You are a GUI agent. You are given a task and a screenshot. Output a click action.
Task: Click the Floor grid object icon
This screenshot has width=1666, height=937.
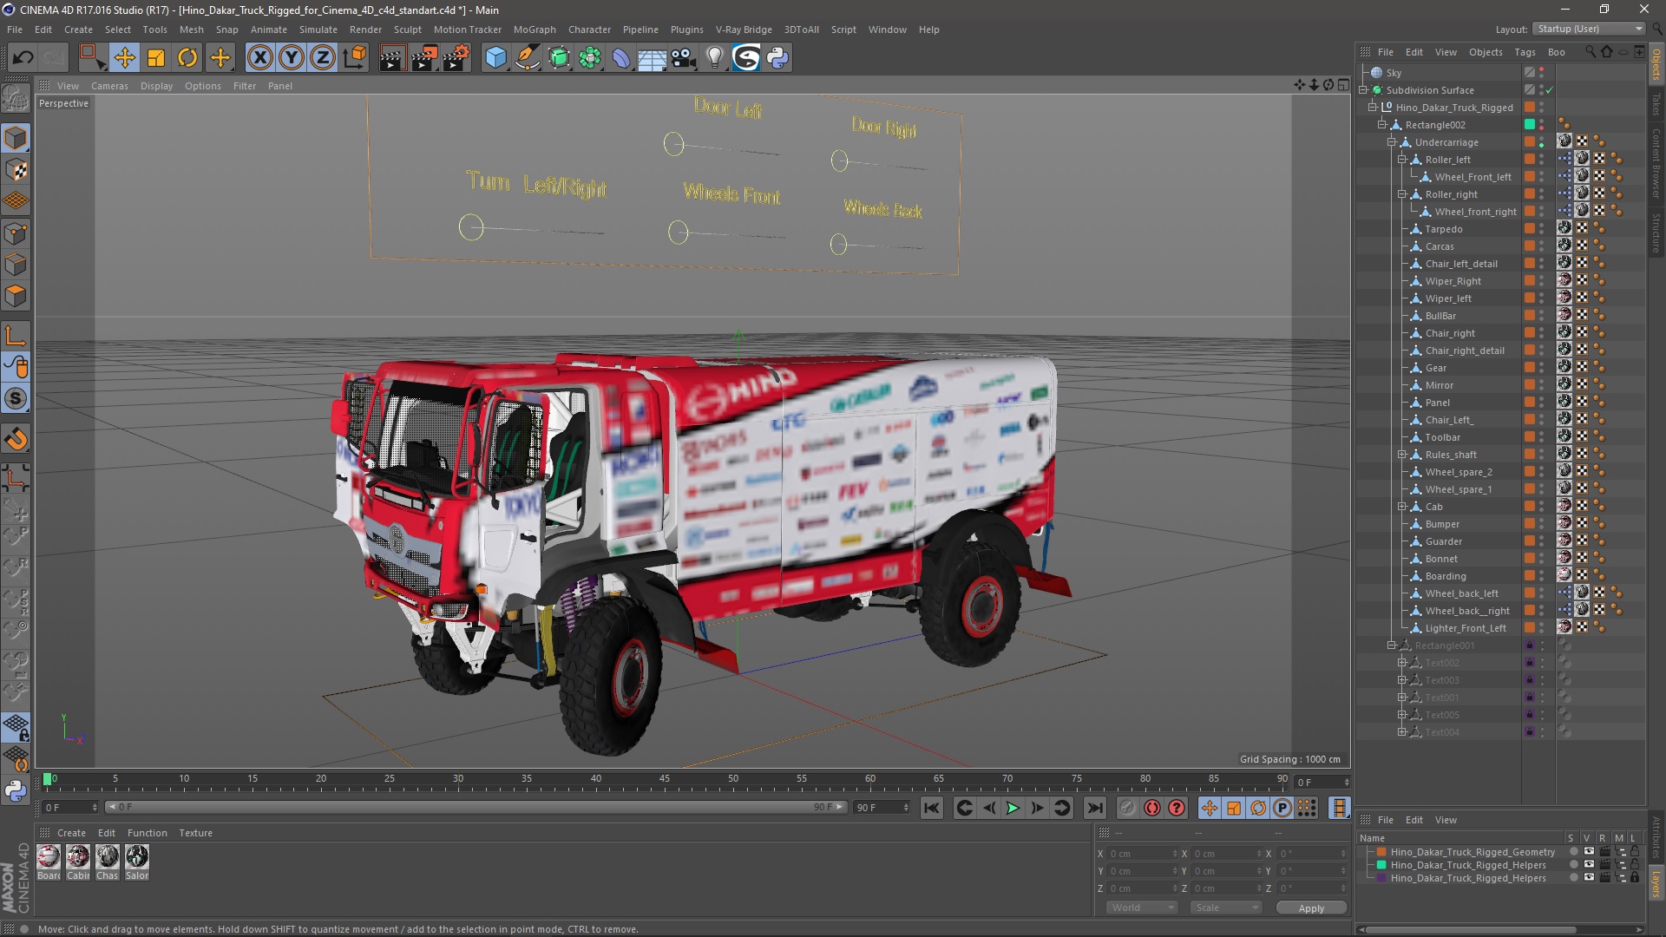(x=652, y=58)
